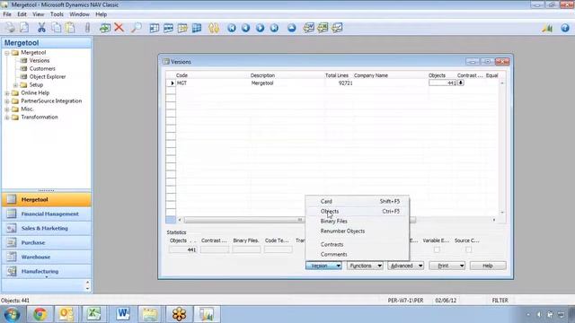Collapse the Mergetool root tree node
The width and height of the screenshot is (575, 323).
tap(7, 53)
